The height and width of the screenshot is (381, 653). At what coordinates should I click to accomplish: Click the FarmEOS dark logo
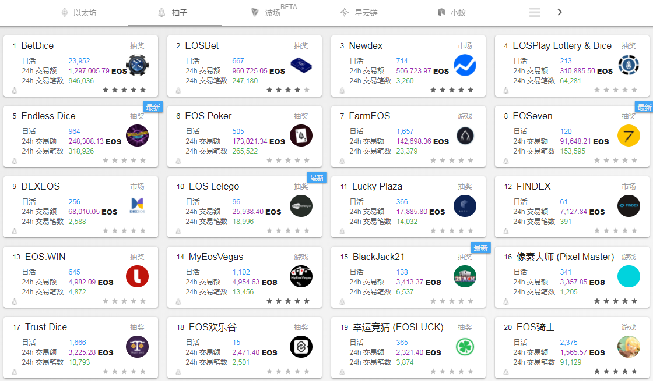tap(465, 136)
